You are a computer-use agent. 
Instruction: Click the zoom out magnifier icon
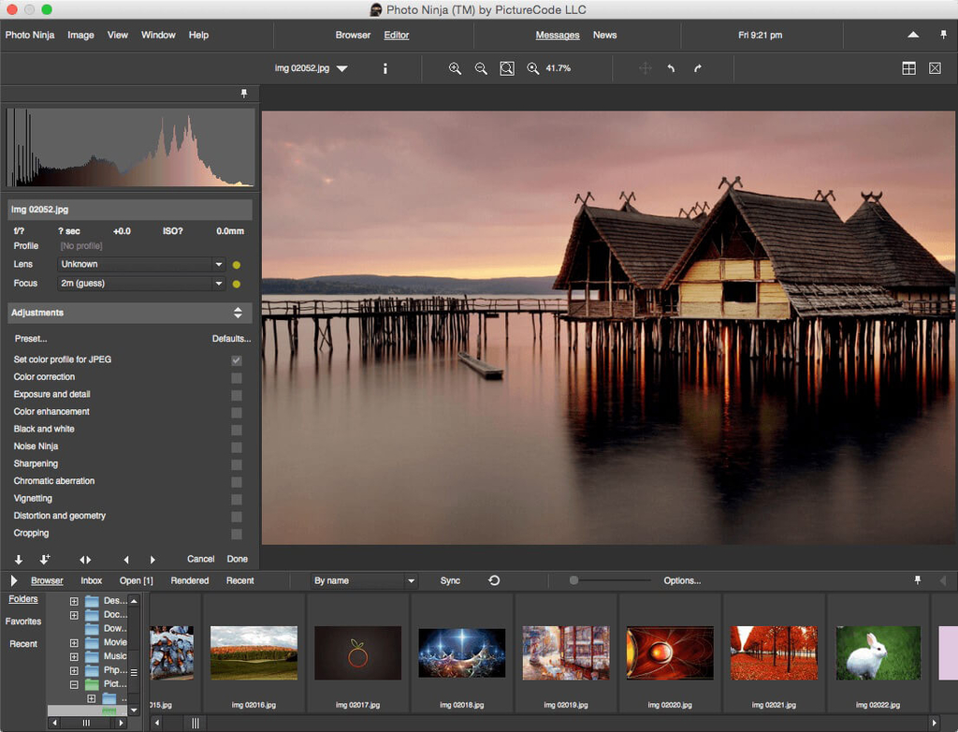[x=481, y=68]
